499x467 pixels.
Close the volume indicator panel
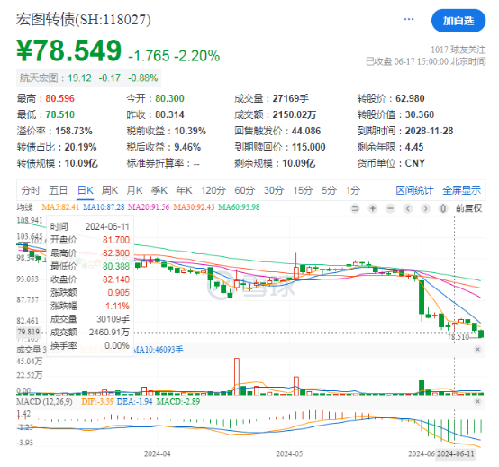[x=477, y=350]
